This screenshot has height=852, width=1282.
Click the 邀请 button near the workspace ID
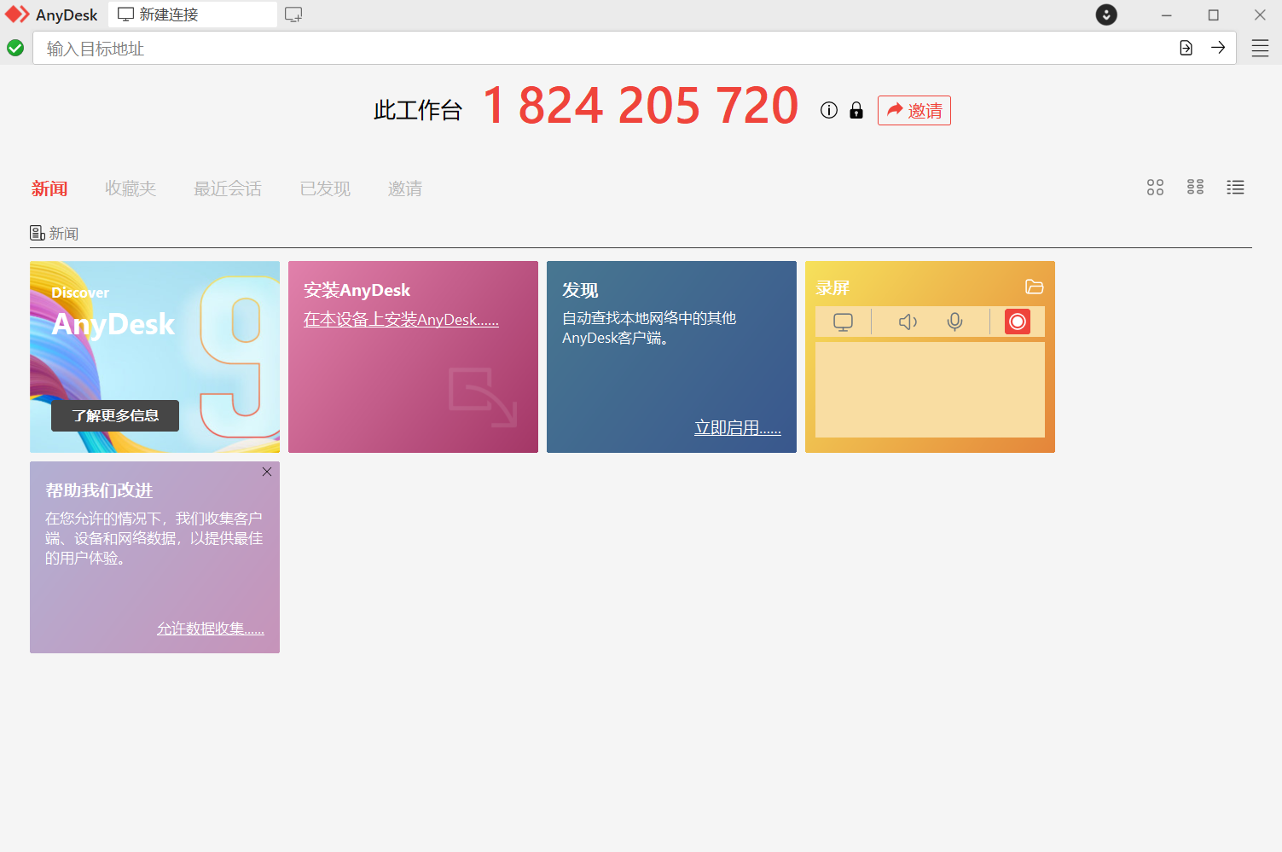point(914,110)
